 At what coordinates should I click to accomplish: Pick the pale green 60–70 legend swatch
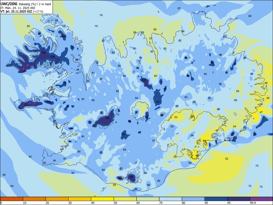(x=148, y=199)
